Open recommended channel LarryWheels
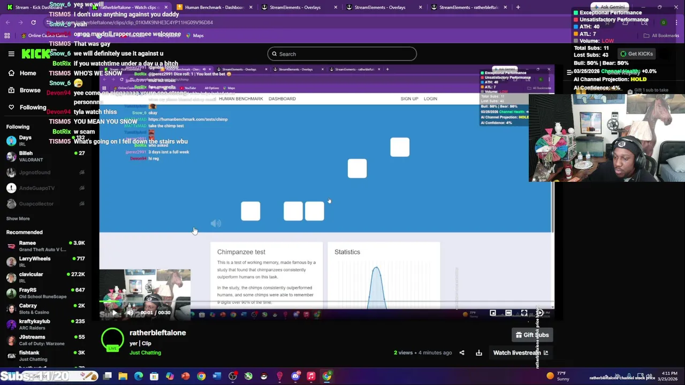The image size is (685, 385). [x=45, y=261]
